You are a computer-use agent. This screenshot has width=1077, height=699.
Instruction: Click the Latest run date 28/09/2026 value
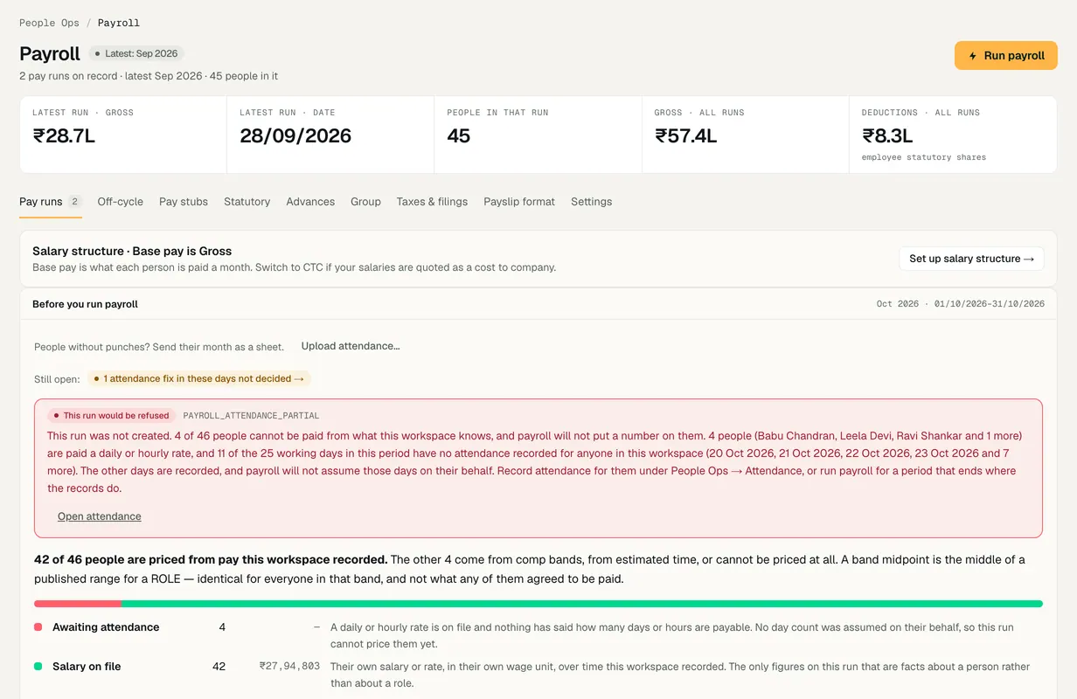(295, 135)
